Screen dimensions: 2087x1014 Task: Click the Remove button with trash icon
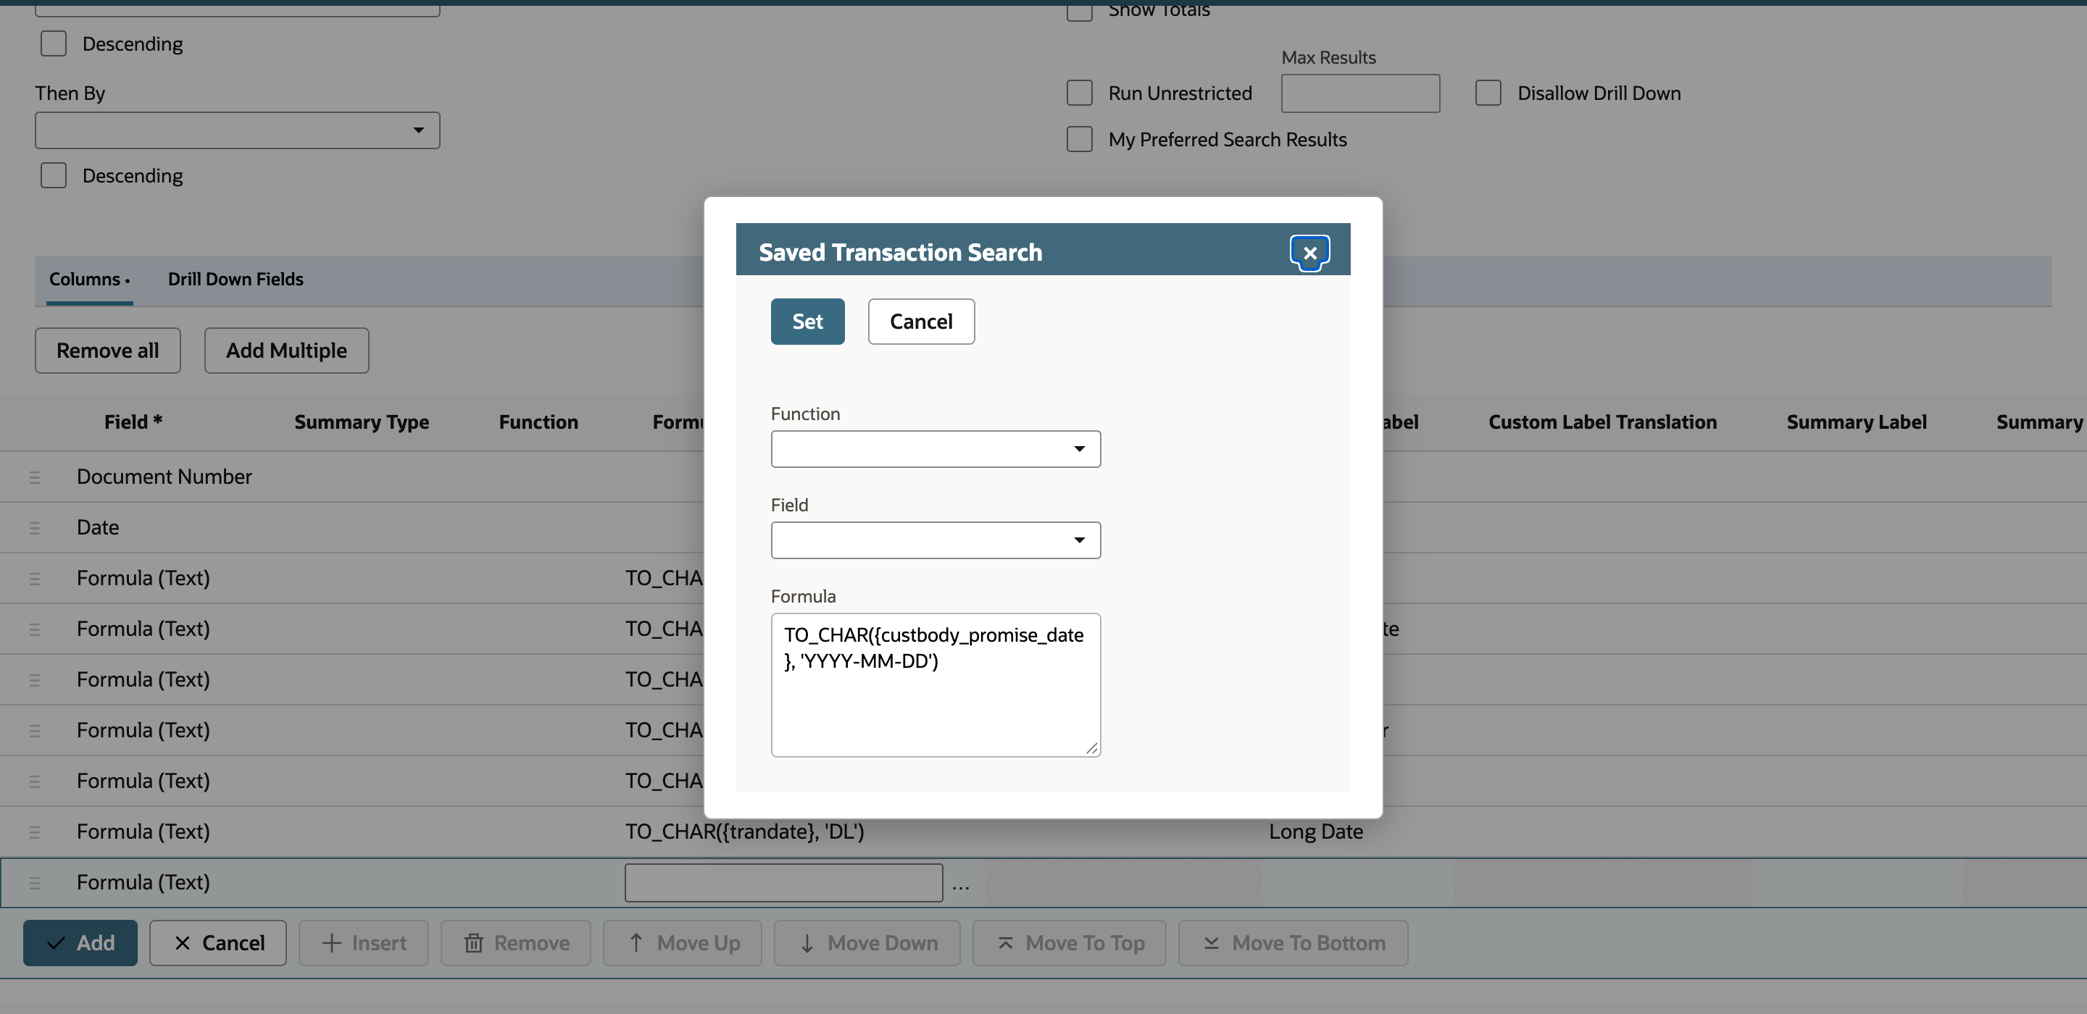(x=516, y=943)
